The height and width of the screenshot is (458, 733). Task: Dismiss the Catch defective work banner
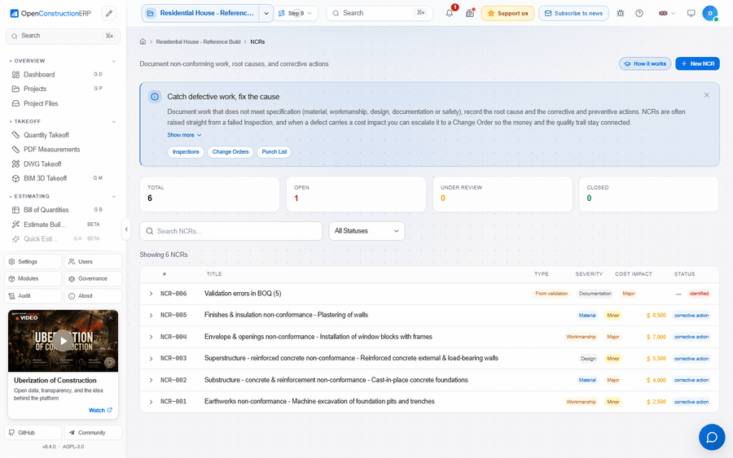pyautogui.click(x=706, y=95)
